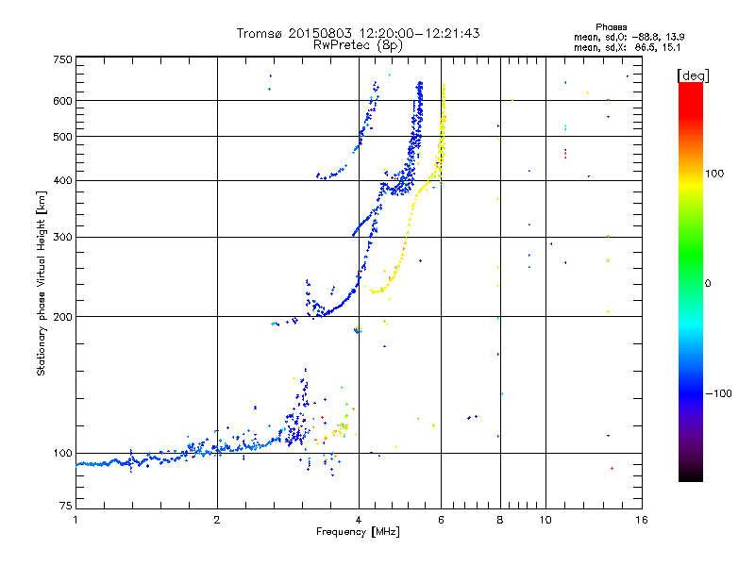Select the 'RwPretec (8p)' subtitle
This screenshot has height=566, width=755.
(358, 45)
